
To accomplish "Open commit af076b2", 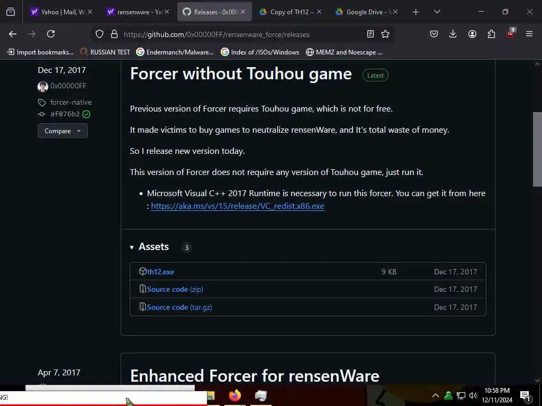I will 65,114.
